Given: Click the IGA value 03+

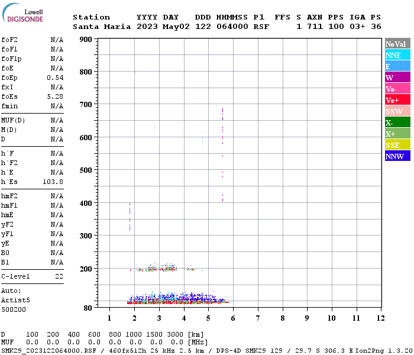Looking at the screenshot, I should tap(357, 27).
